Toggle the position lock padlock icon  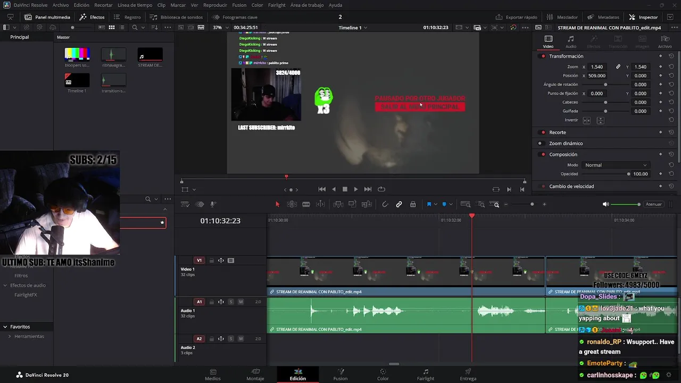[413, 204]
